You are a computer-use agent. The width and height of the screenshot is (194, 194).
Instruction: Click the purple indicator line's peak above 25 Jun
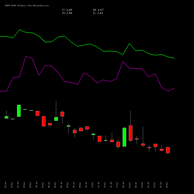pos(26,56)
